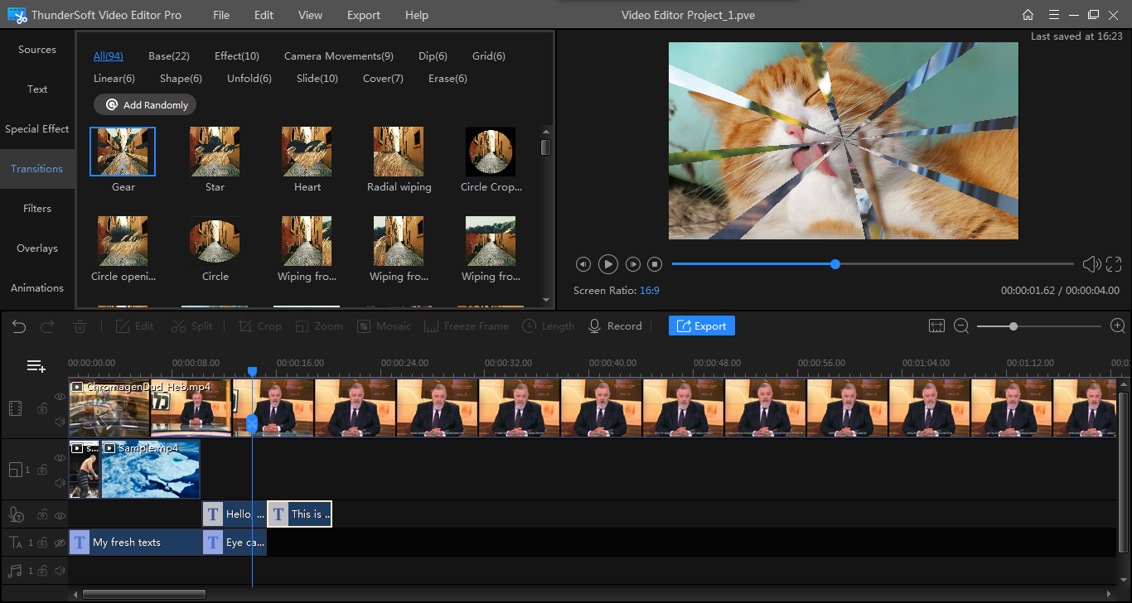This screenshot has height=603, width=1132.
Task: Filter transitions by Camera Movements(9)
Action: [x=338, y=56]
